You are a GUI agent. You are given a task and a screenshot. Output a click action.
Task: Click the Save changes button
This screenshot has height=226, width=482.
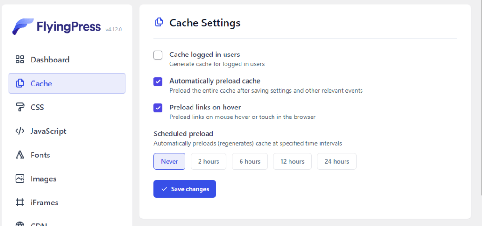[x=185, y=189]
